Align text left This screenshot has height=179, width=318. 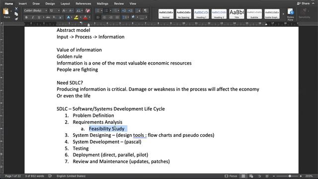(98, 17)
